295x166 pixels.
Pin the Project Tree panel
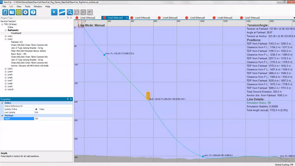[68, 18]
